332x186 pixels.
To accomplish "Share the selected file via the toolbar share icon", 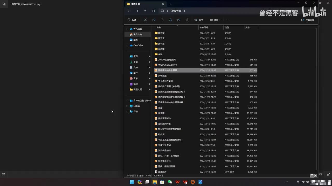I will click(179, 20).
